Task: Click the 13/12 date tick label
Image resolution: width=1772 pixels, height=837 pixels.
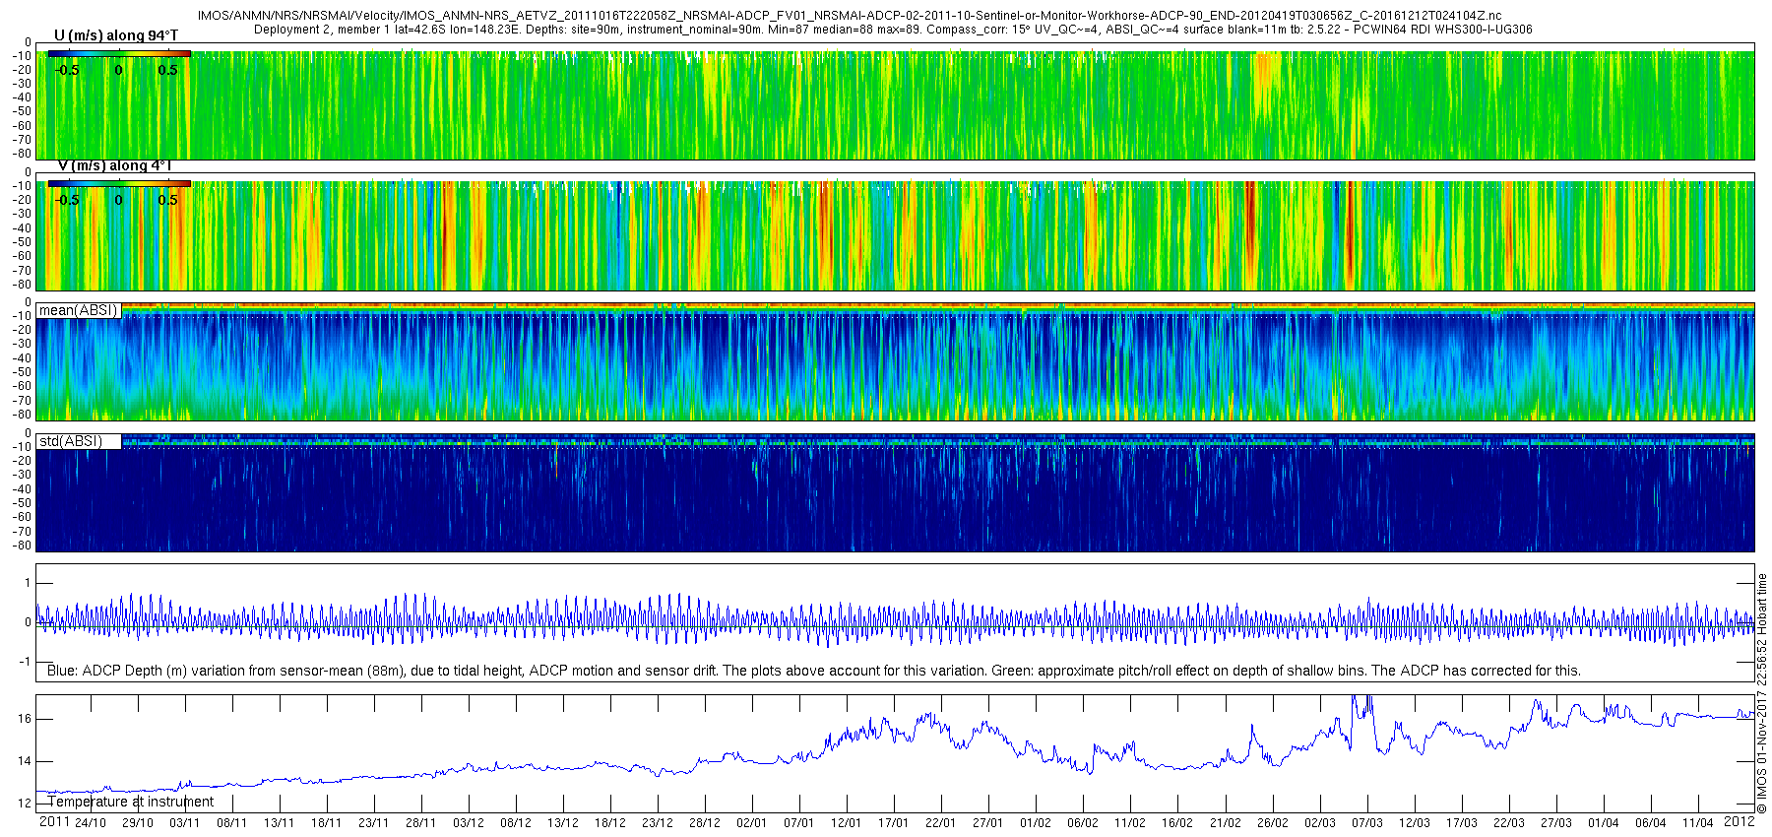Action: (562, 823)
